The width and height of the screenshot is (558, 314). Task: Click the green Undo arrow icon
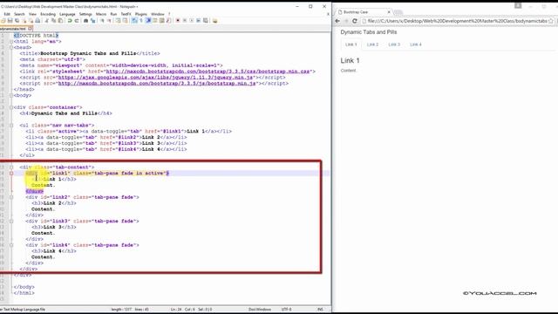[69, 21]
